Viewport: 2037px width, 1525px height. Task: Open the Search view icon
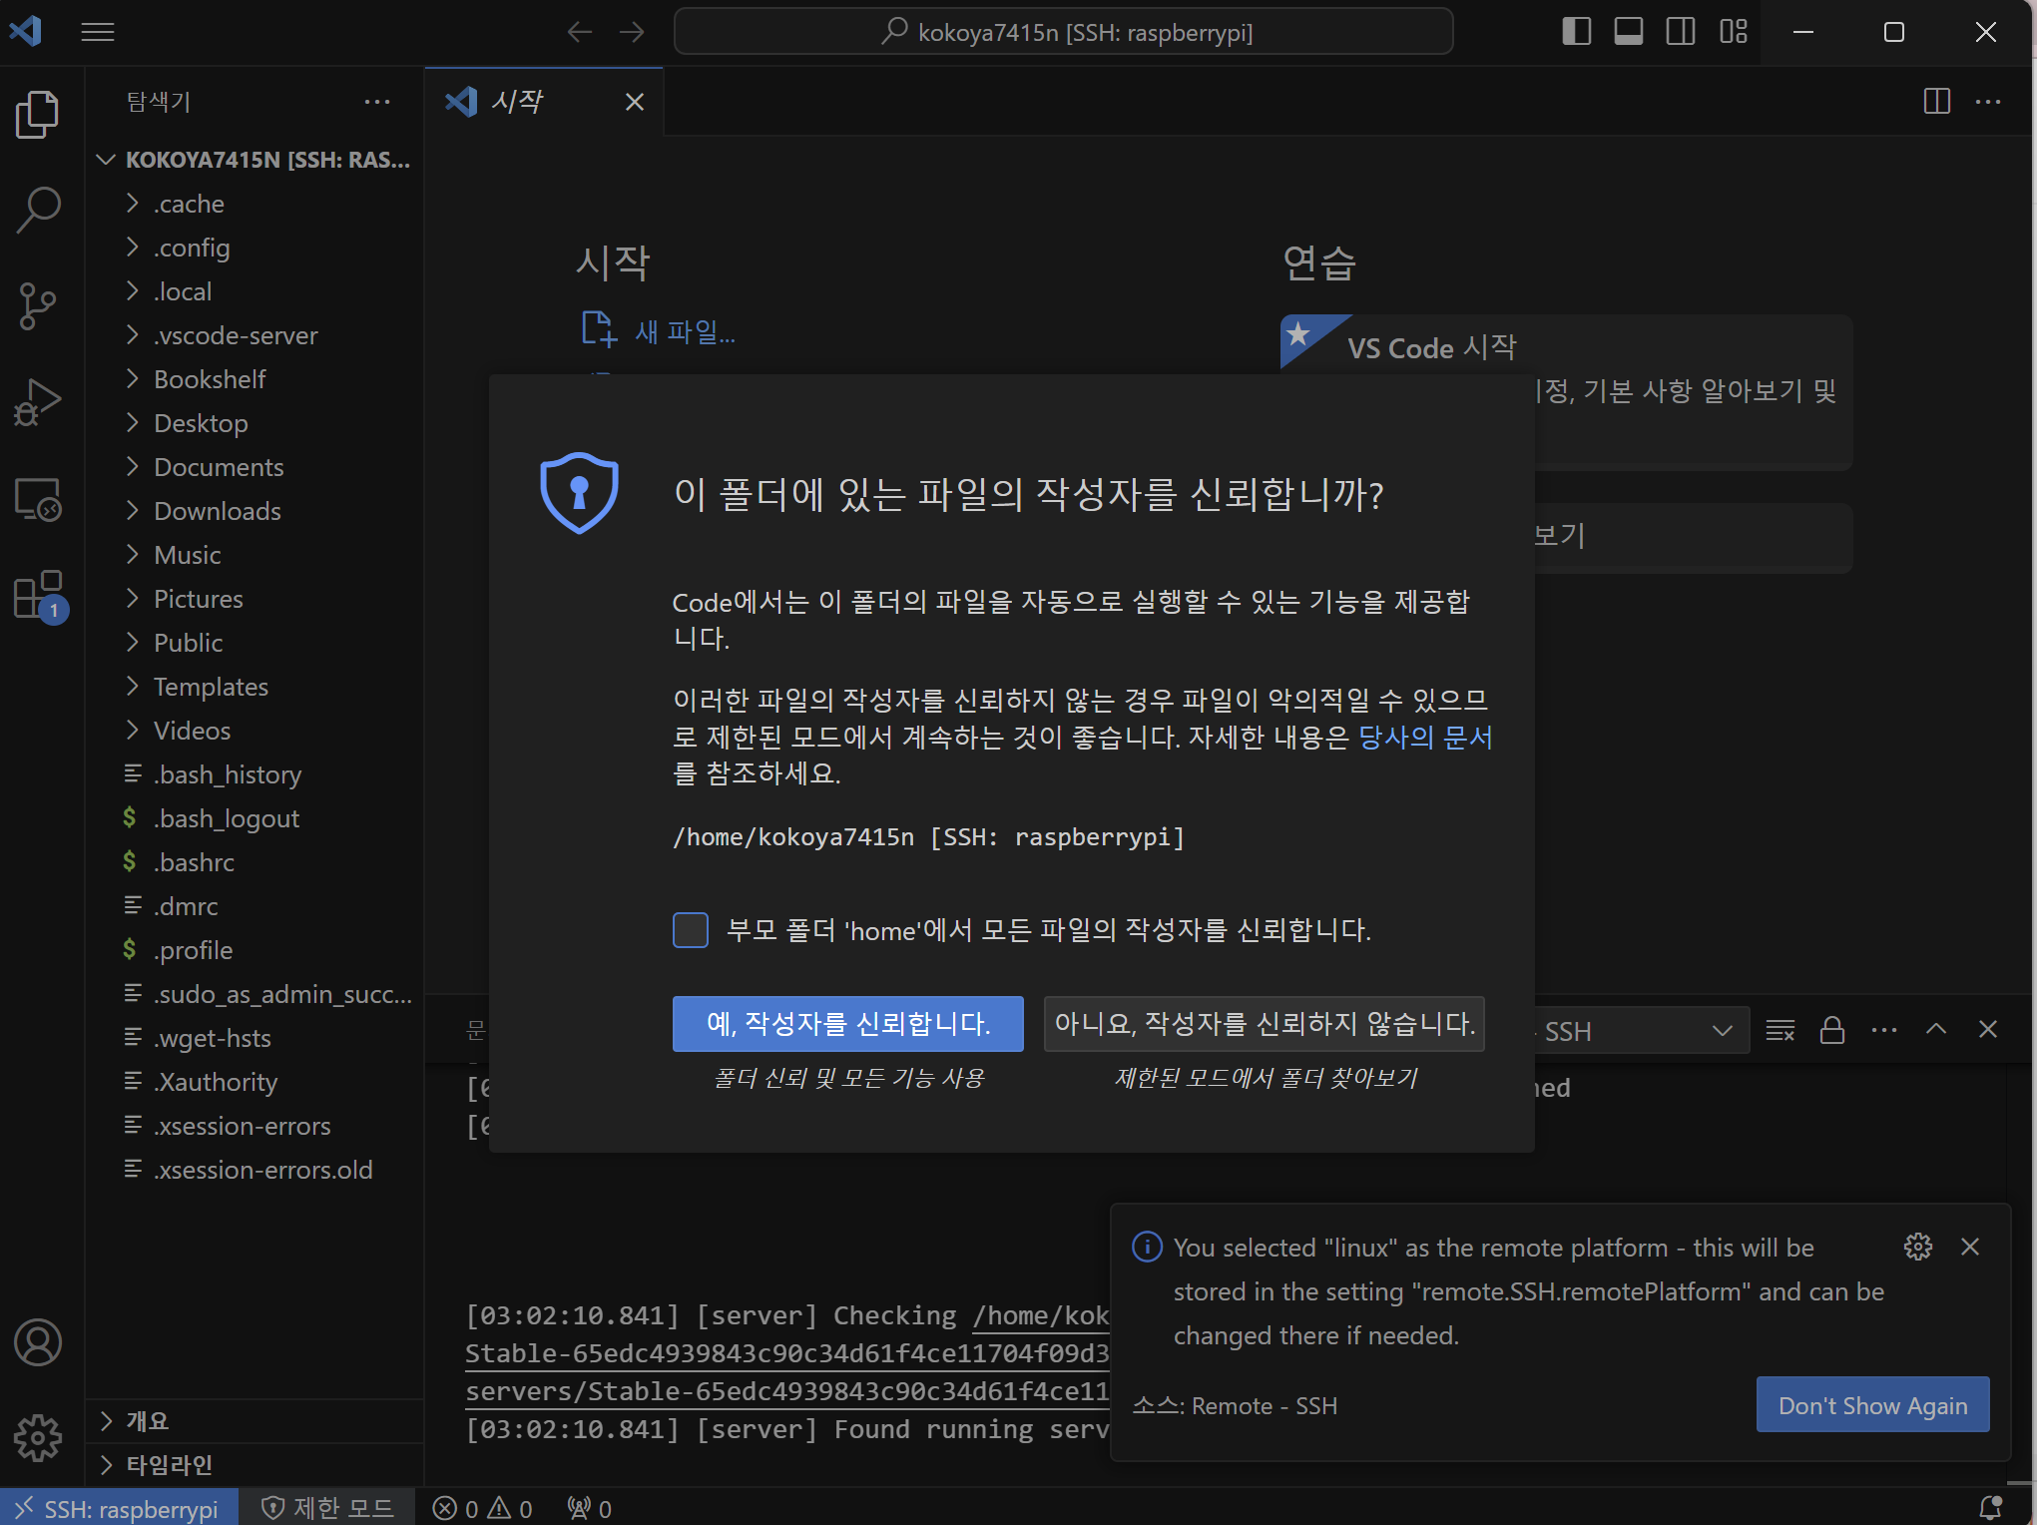(38, 210)
